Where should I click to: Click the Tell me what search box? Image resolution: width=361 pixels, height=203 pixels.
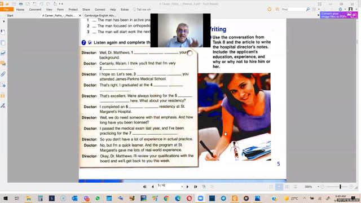[142, 10]
